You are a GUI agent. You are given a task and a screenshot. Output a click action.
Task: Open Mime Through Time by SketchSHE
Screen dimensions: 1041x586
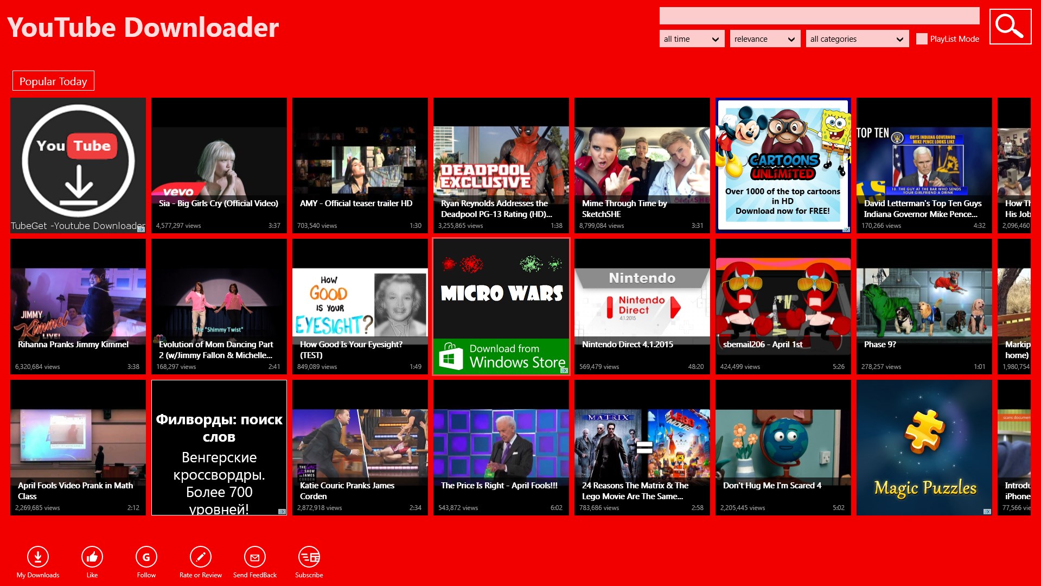[x=642, y=165]
